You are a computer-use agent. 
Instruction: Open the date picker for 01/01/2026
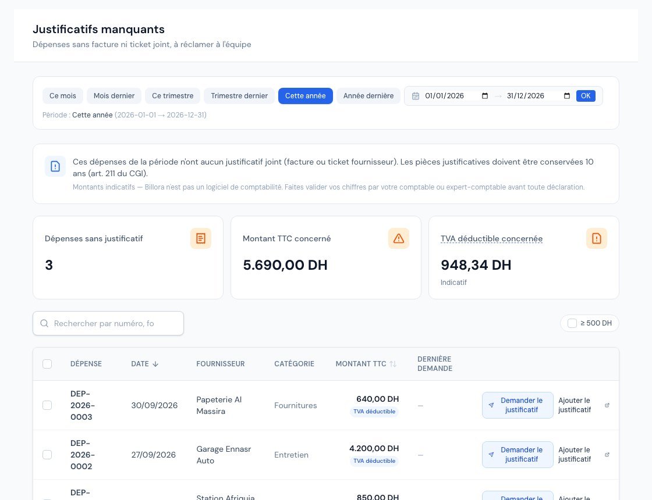tap(485, 96)
